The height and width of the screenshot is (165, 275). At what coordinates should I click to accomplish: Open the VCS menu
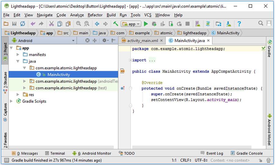(x=148, y=15)
